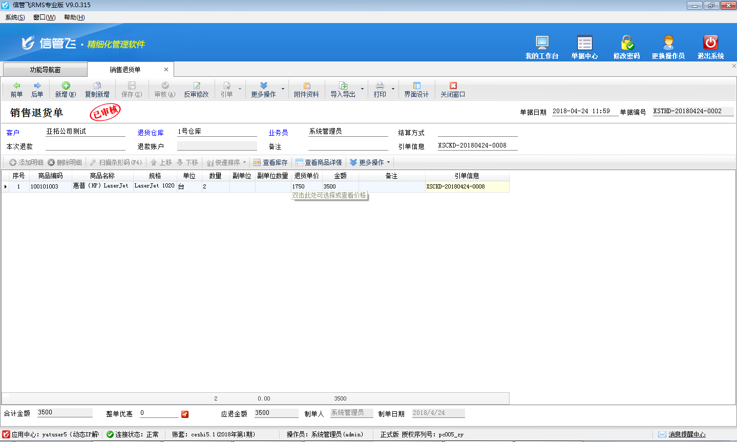Expand the 打印 dropdown arrow
737x442 pixels.
(393, 89)
